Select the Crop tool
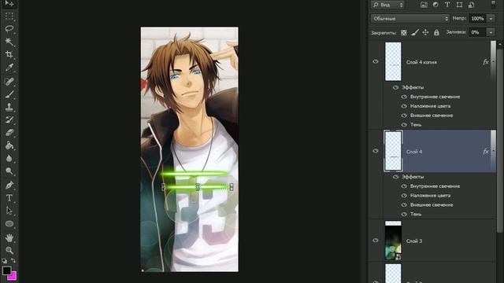This screenshot has width=504, height=283. (9, 54)
